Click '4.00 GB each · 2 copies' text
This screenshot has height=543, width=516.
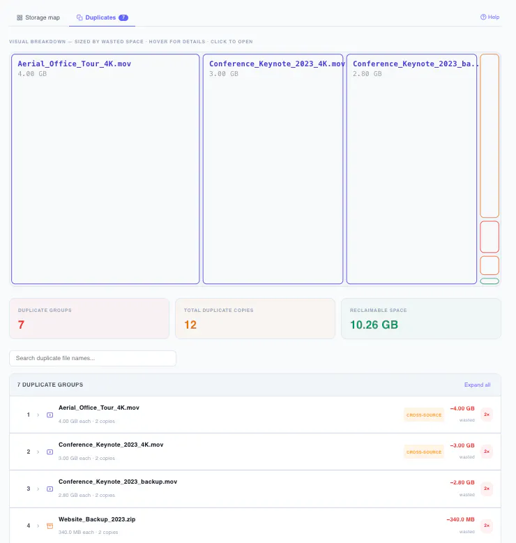[x=86, y=422]
